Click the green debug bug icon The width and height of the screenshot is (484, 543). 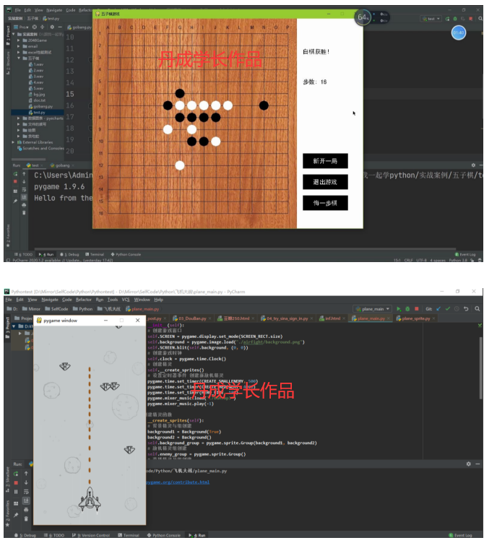pyautogui.click(x=407, y=308)
